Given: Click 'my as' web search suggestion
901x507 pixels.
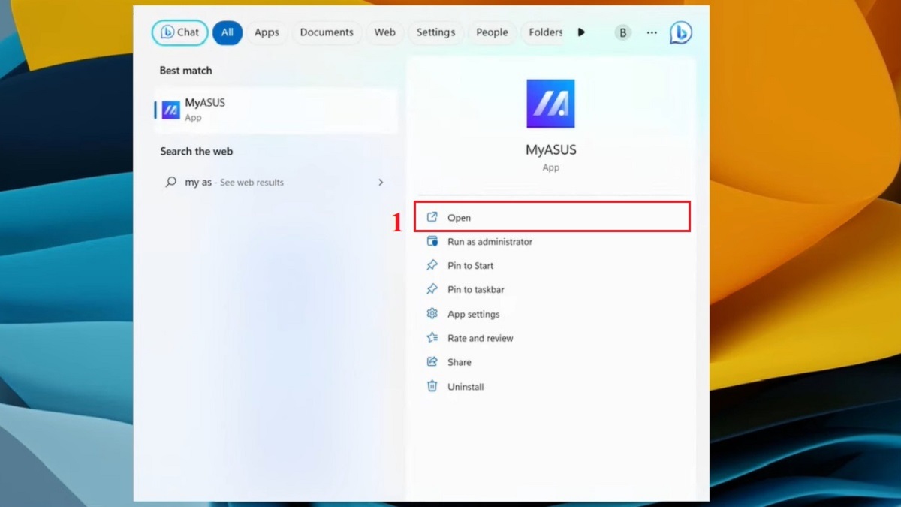Looking at the screenshot, I should (x=276, y=183).
